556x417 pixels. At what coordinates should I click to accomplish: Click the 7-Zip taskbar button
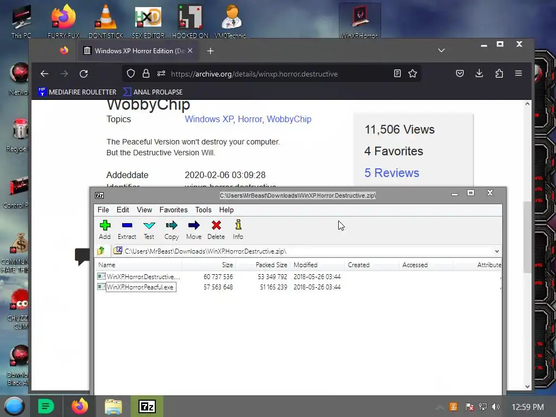[x=147, y=406]
